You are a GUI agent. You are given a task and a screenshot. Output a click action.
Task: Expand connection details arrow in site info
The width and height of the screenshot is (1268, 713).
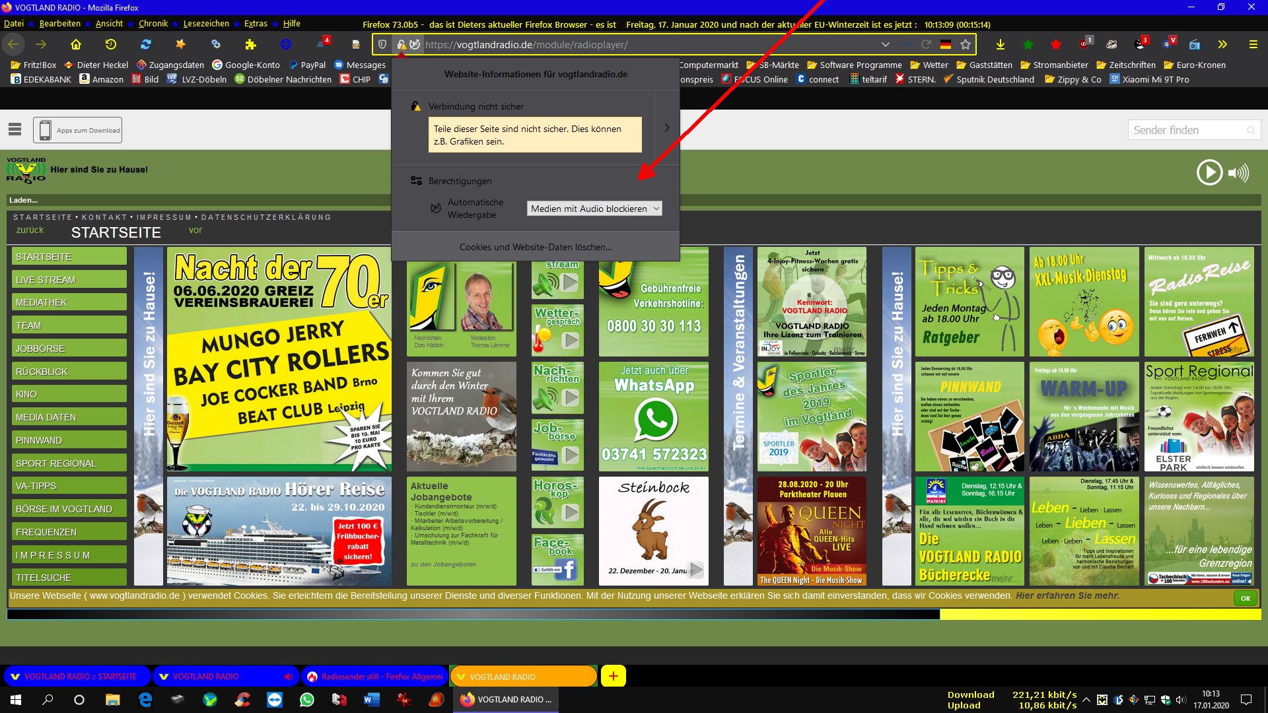[667, 127]
